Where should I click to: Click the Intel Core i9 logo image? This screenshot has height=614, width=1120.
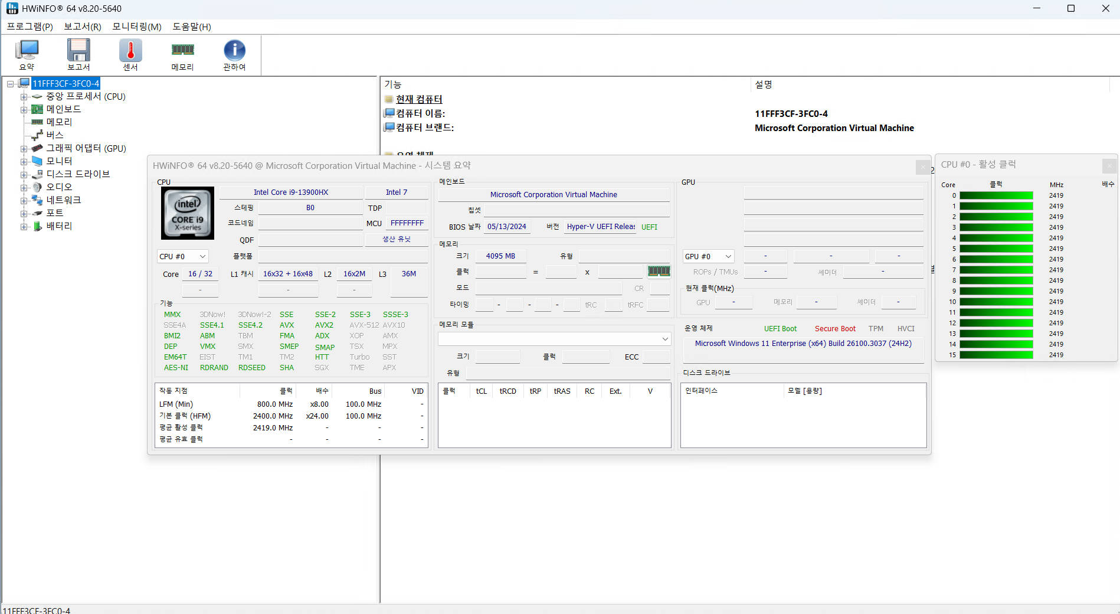pos(188,213)
